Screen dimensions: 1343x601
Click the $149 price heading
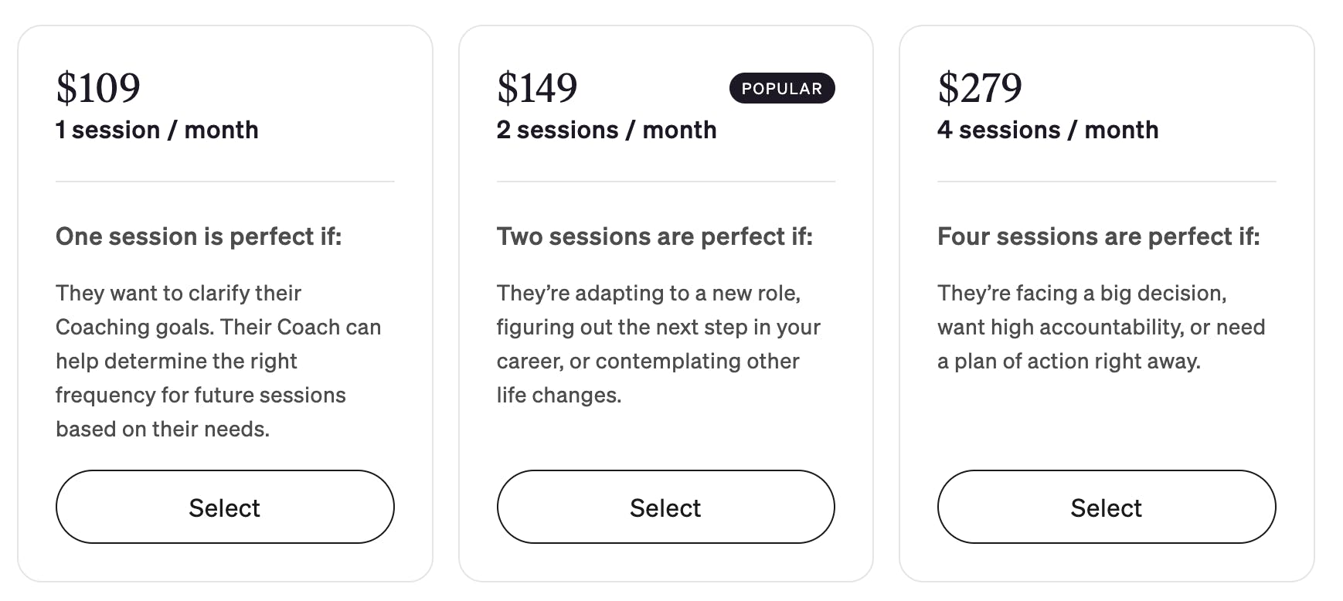(x=537, y=88)
